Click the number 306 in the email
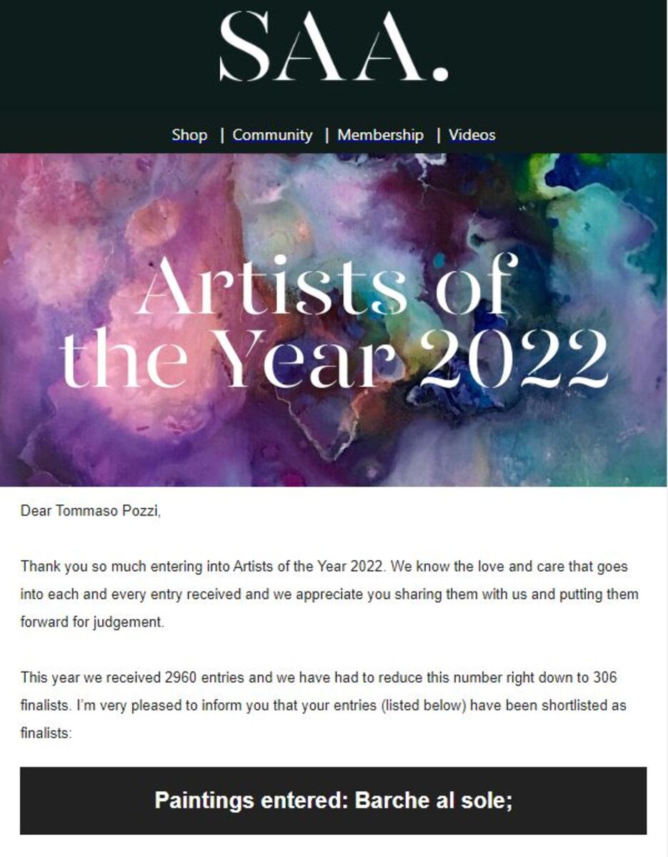Image resolution: width=668 pixels, height=857 pixels. pyautogui.click(x=604, y=677)
